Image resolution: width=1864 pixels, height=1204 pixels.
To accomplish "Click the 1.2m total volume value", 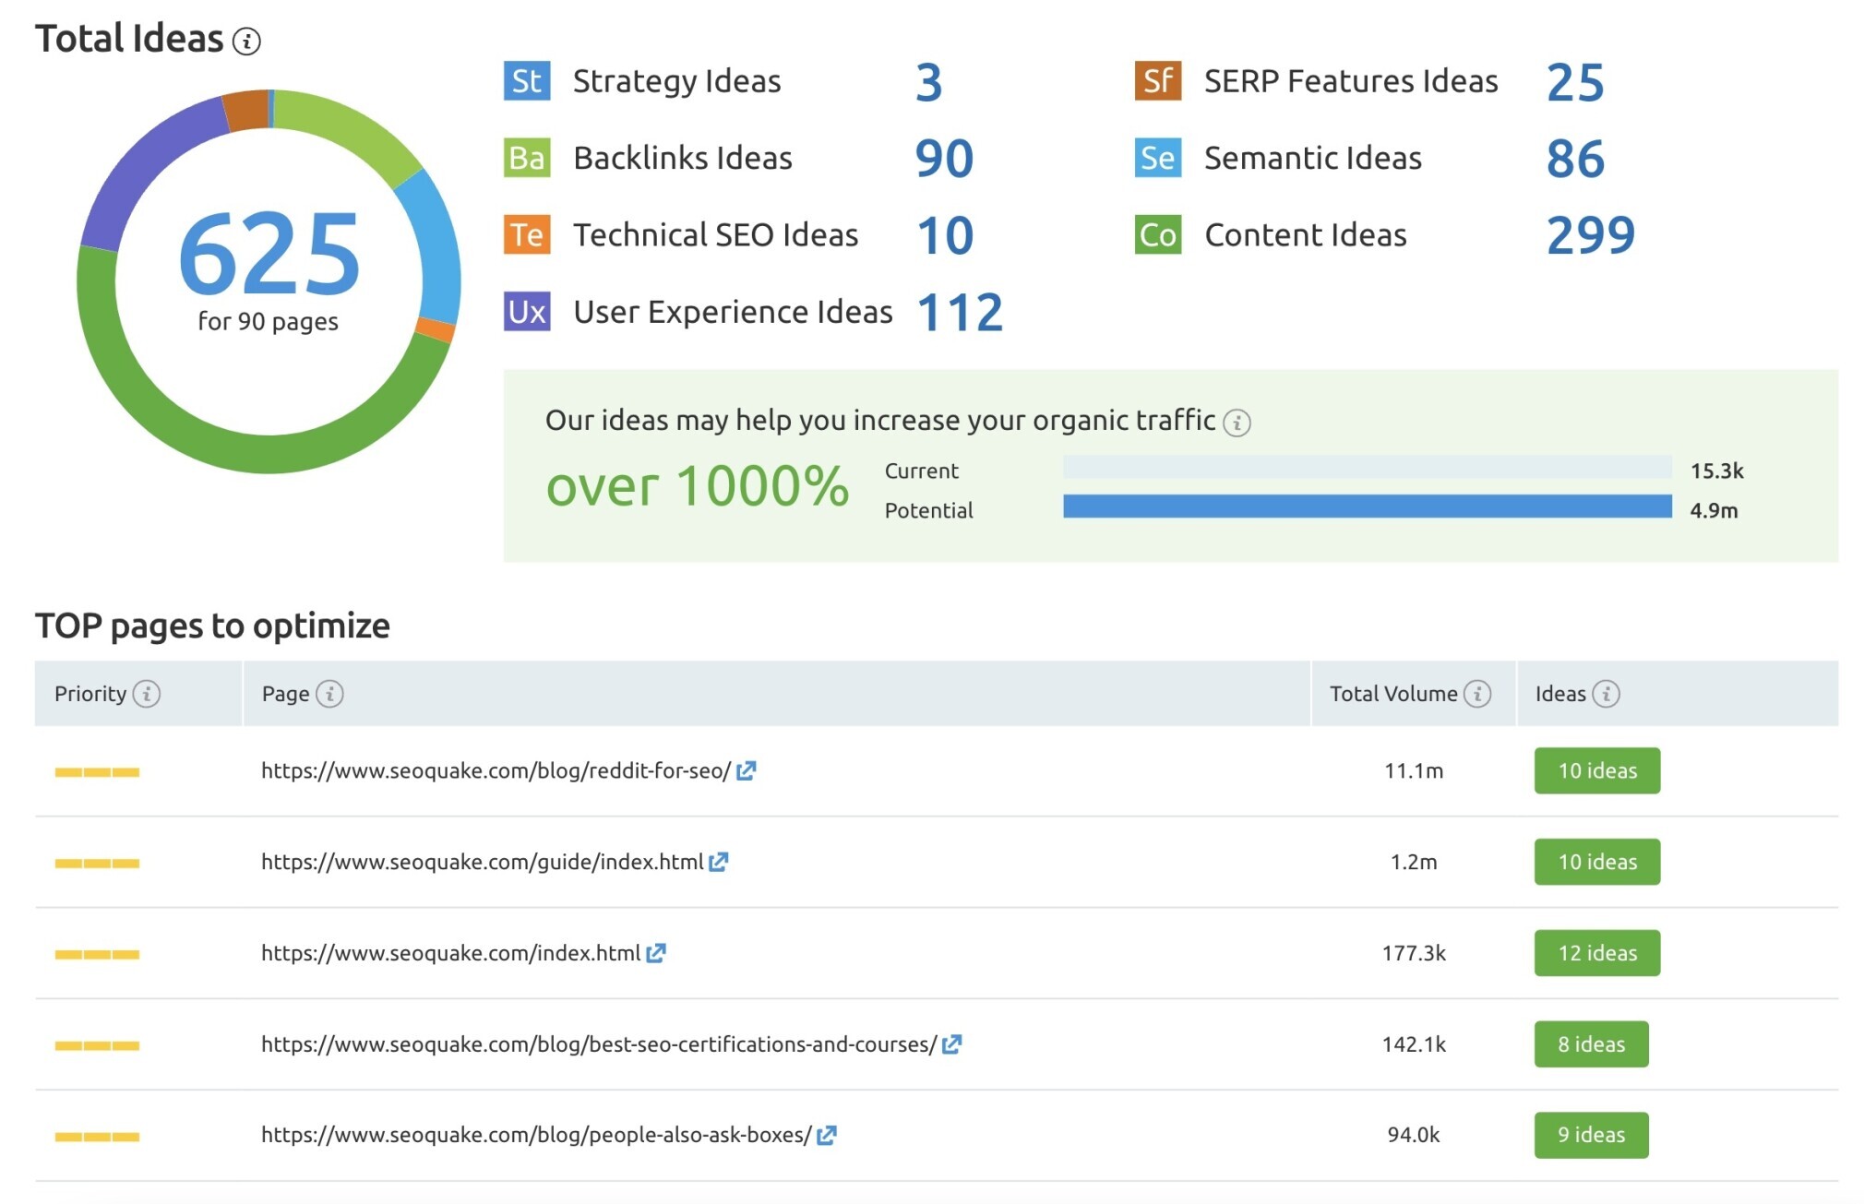I will coord(1414,863).
